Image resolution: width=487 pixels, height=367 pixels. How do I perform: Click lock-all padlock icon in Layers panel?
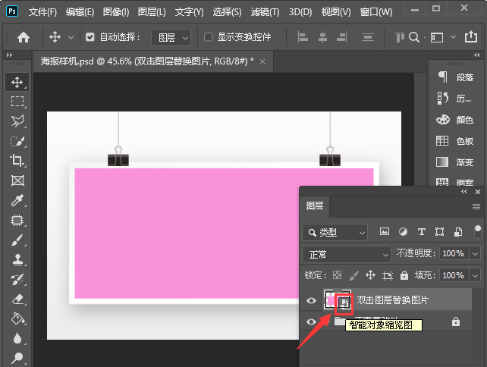click(x=404, y=275)
